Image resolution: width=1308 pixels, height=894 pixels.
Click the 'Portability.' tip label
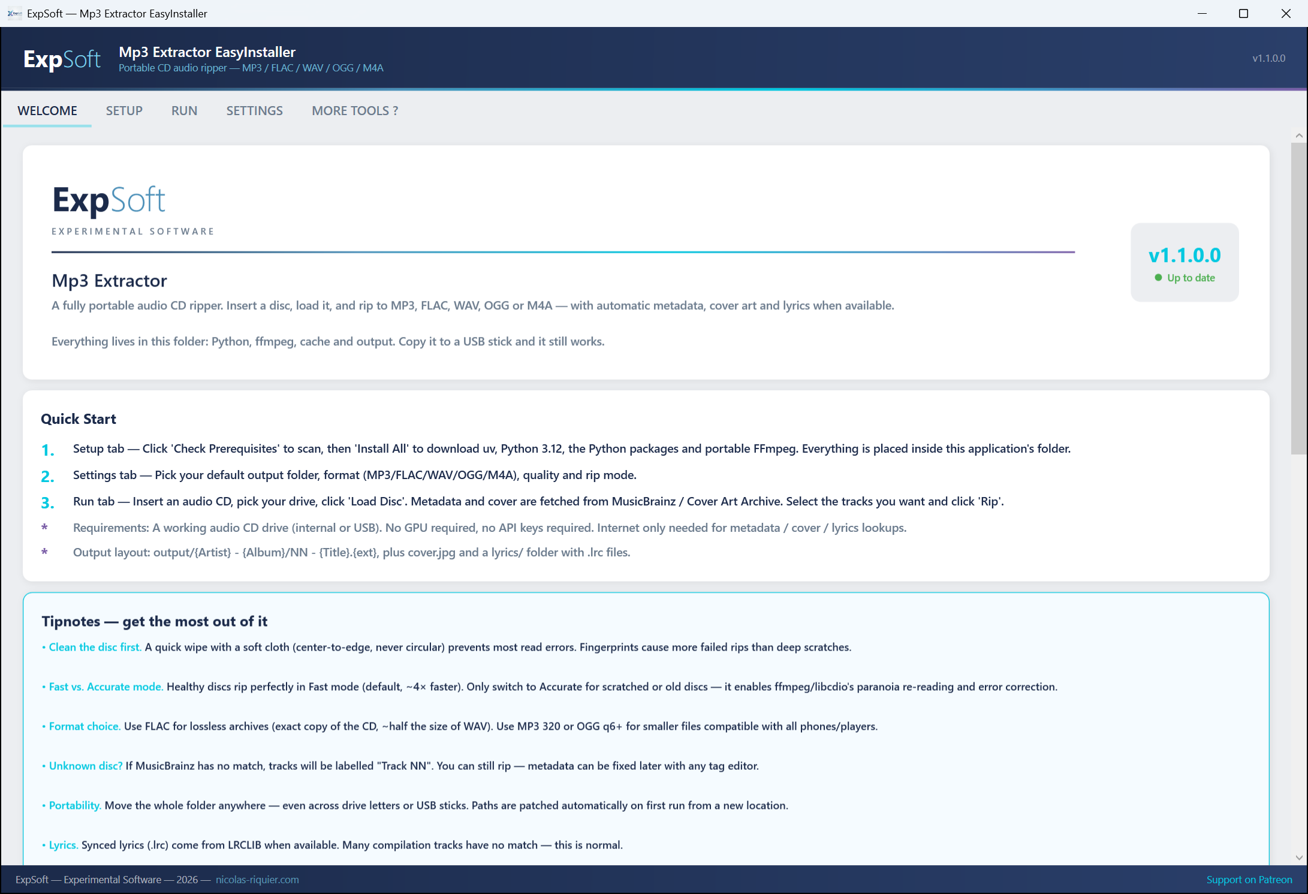coord(75,805)
